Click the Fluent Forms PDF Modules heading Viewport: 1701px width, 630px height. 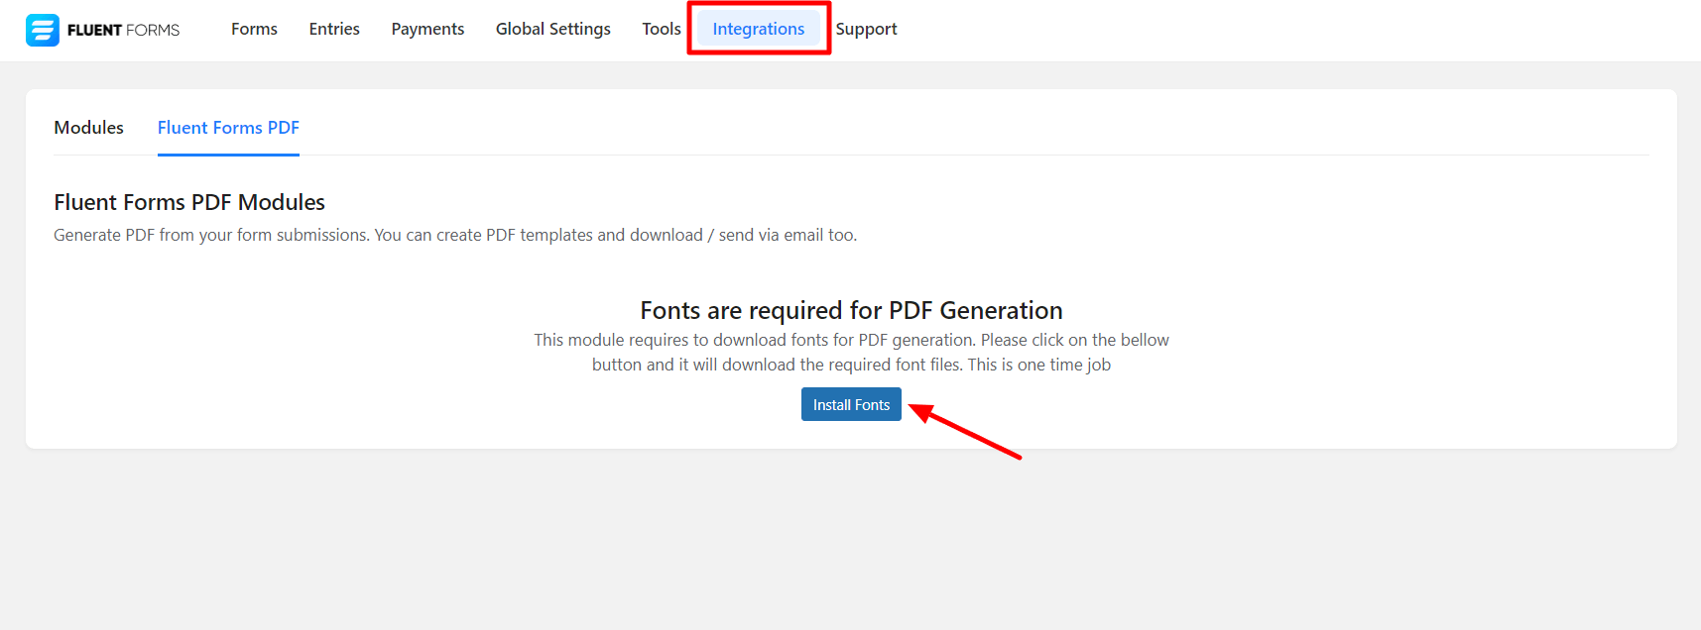point(189,202)
